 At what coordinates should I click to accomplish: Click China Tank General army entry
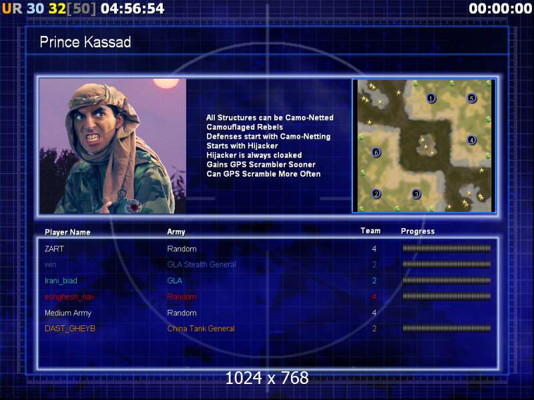point(201,329)
